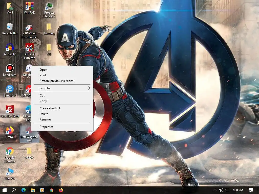The width and height of the screenshot is (259, 194).
Task: Open the OS folder on desktop
Action: 49,50
